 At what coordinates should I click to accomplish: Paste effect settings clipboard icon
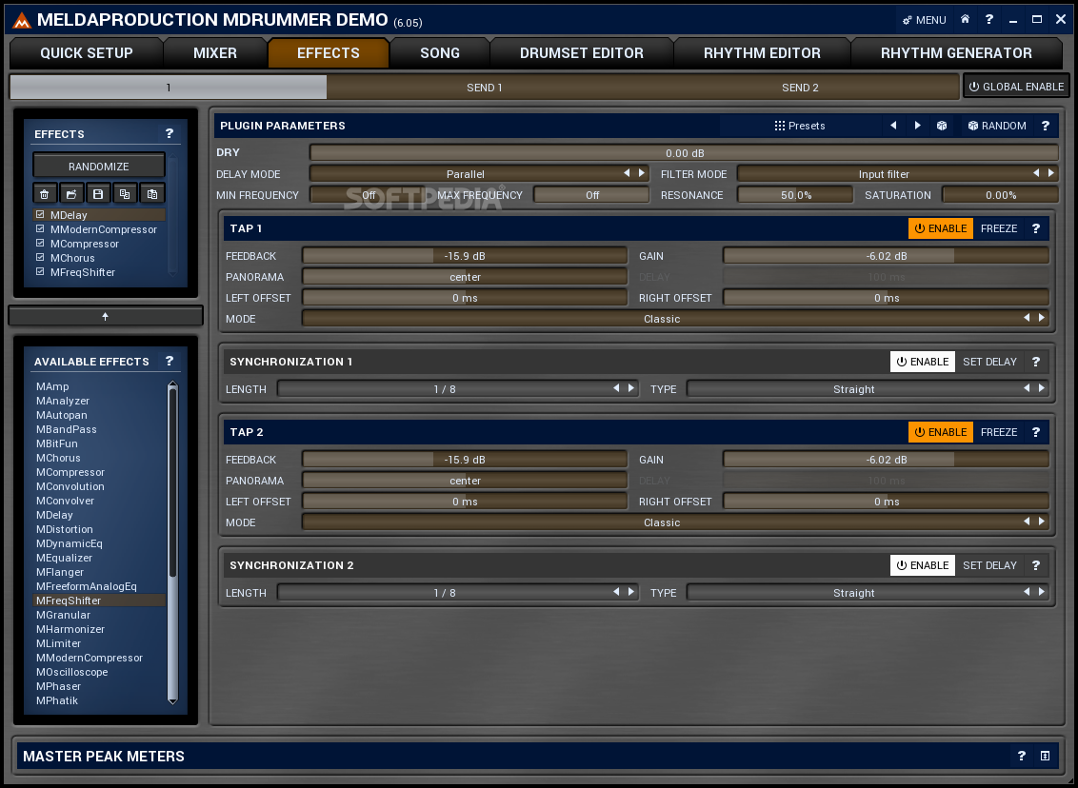pos(152,194)
